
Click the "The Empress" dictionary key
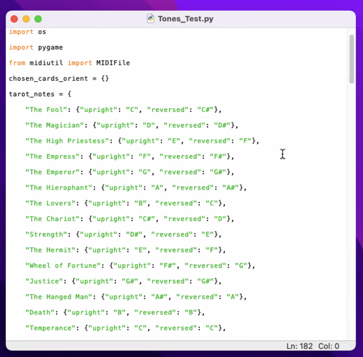(53, 156)
